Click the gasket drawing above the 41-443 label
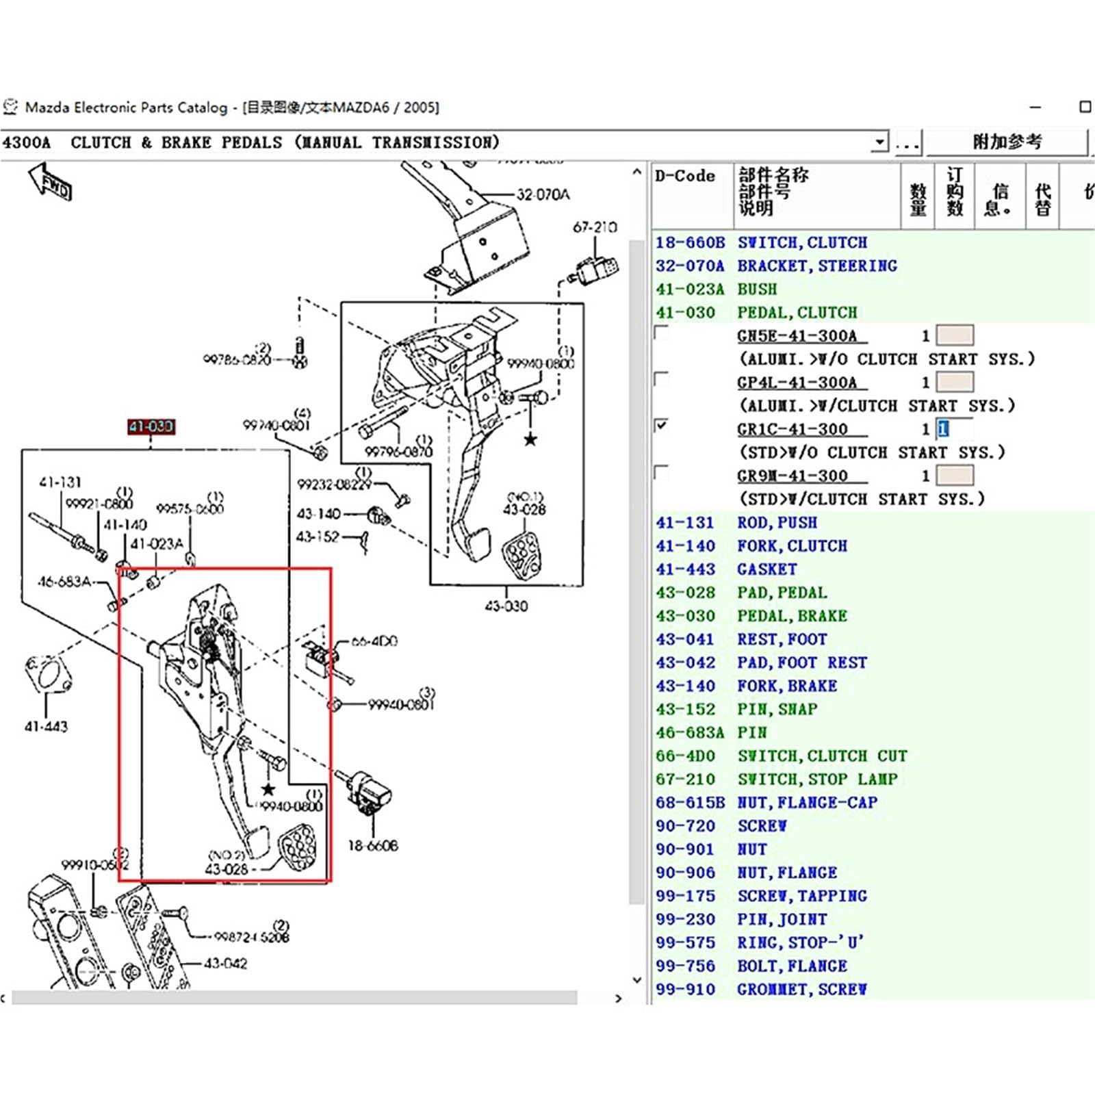 [48, 673]
